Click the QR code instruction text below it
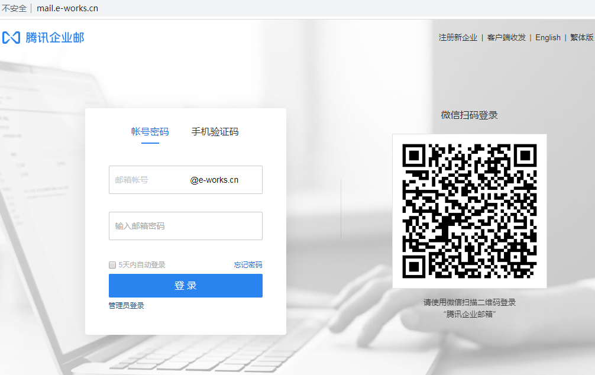 coord(469,309)
